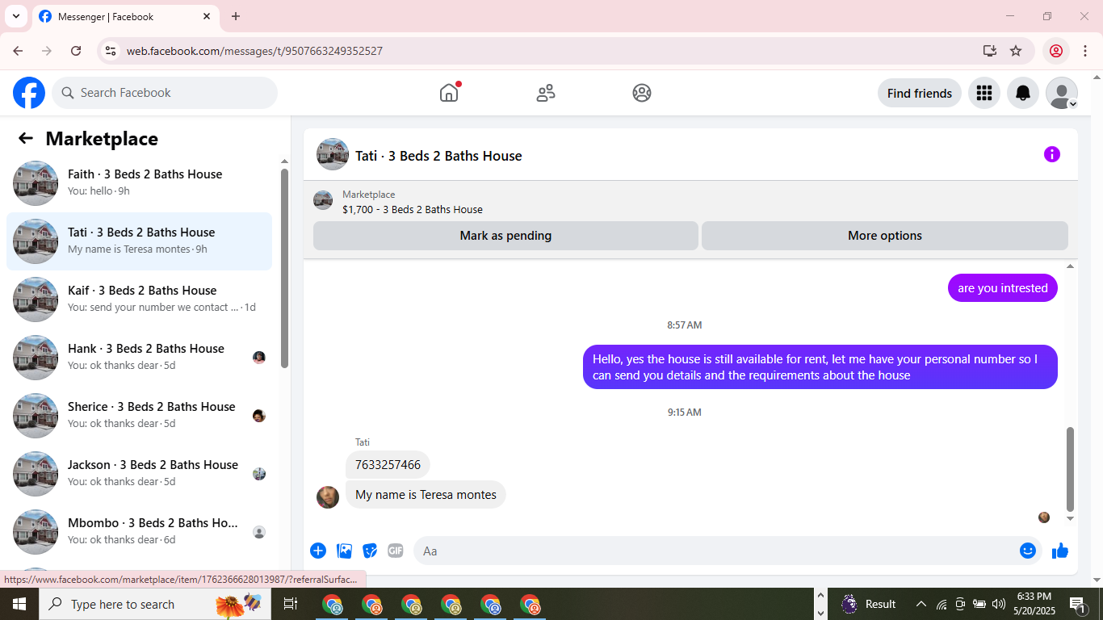Open the Hank 3 Beds conversation
This screenshot has width=1103, height=620.
pos(140,358)
